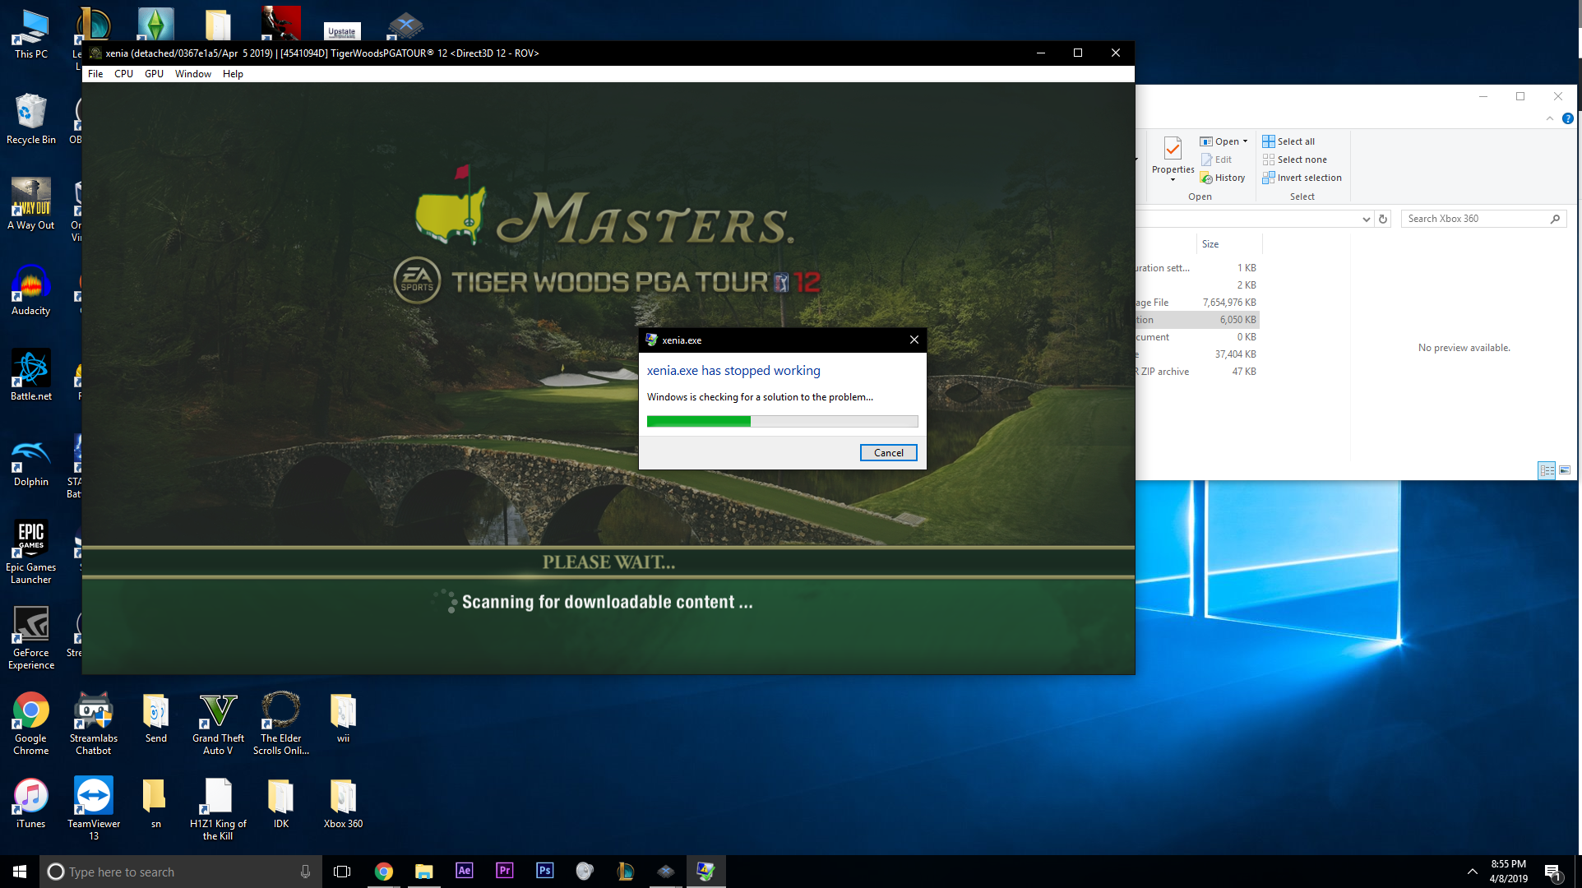This screenshot has width=1582, height=888.
Task: Expand the ribbon chevron in Explorer
Action: (1550, 118)
